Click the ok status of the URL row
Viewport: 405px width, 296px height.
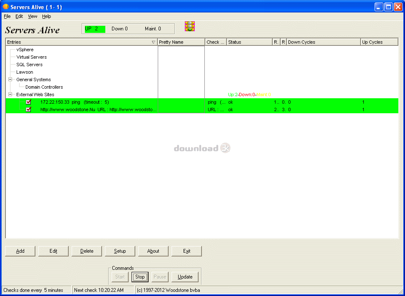pyautogui.click(x=231, y=110)
